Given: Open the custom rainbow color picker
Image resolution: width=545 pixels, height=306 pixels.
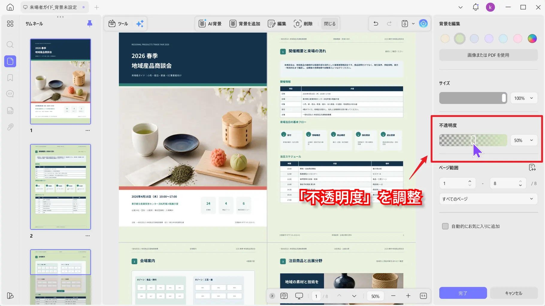Looking at the screenshot, I should (x=532, y=38).
